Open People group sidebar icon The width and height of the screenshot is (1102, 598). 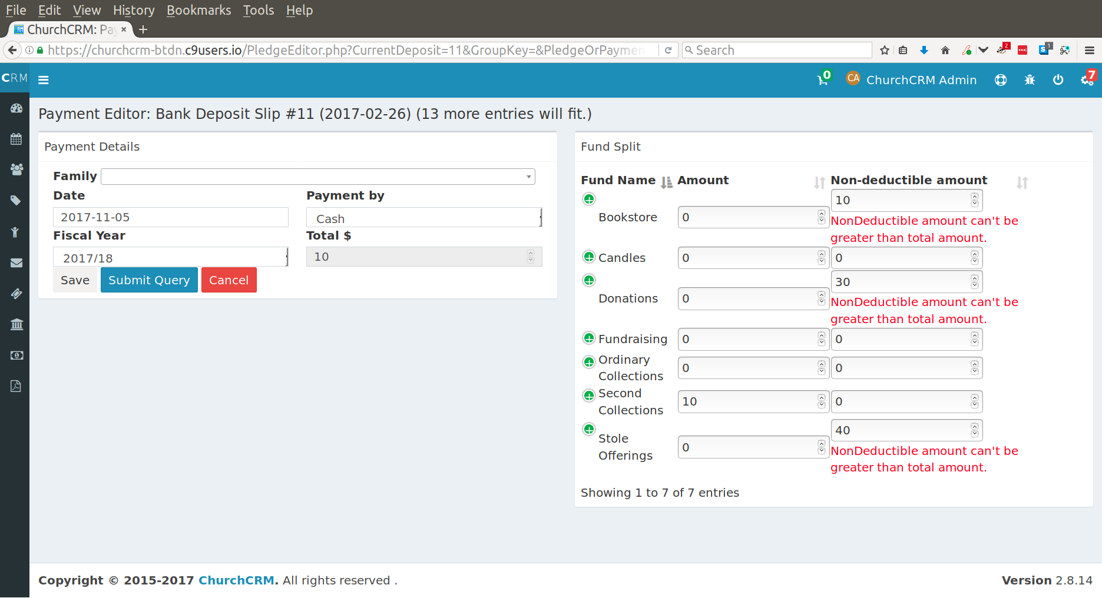[16, 170]
